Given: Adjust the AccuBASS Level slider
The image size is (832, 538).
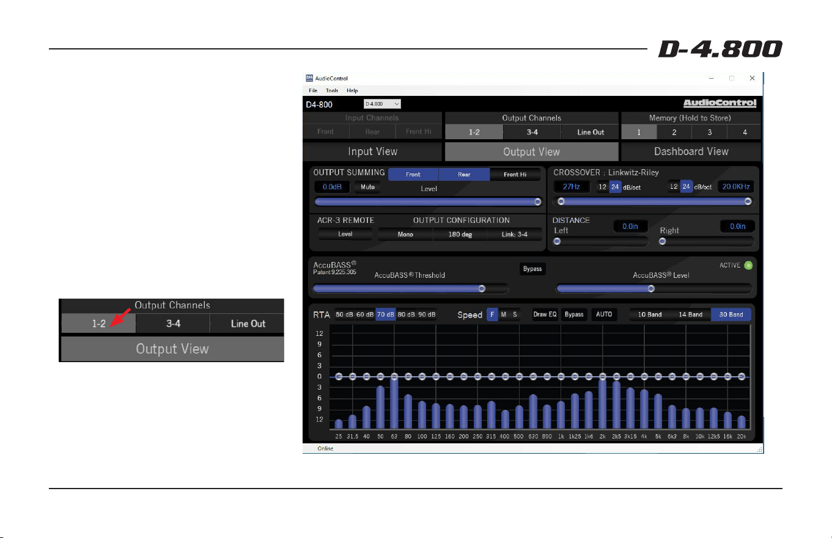Looking at the screenshot, I should tap(655, 288).
